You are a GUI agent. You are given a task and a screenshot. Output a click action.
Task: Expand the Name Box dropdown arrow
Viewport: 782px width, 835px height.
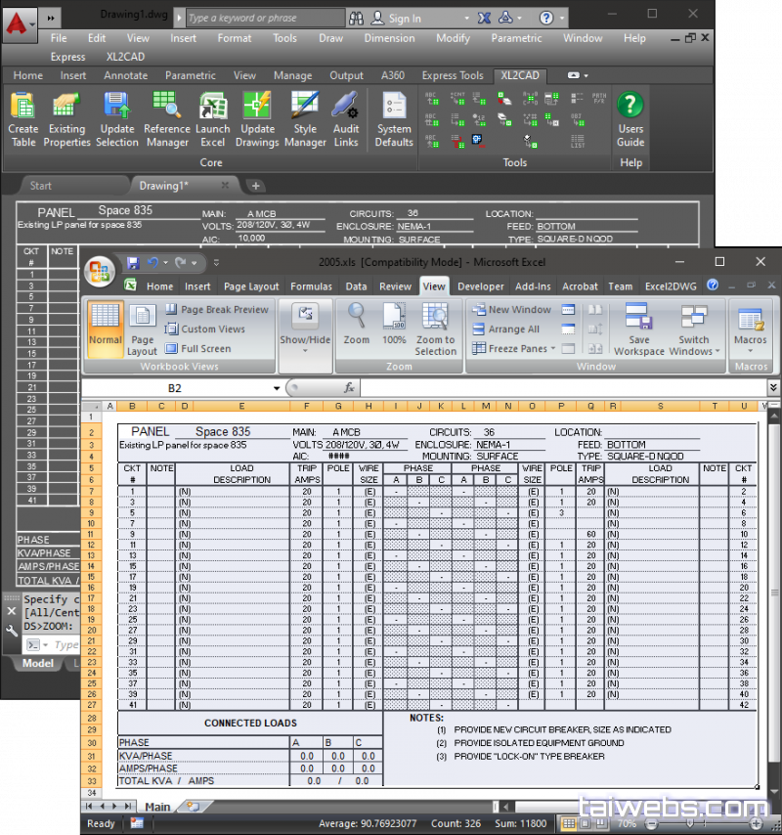275,388
